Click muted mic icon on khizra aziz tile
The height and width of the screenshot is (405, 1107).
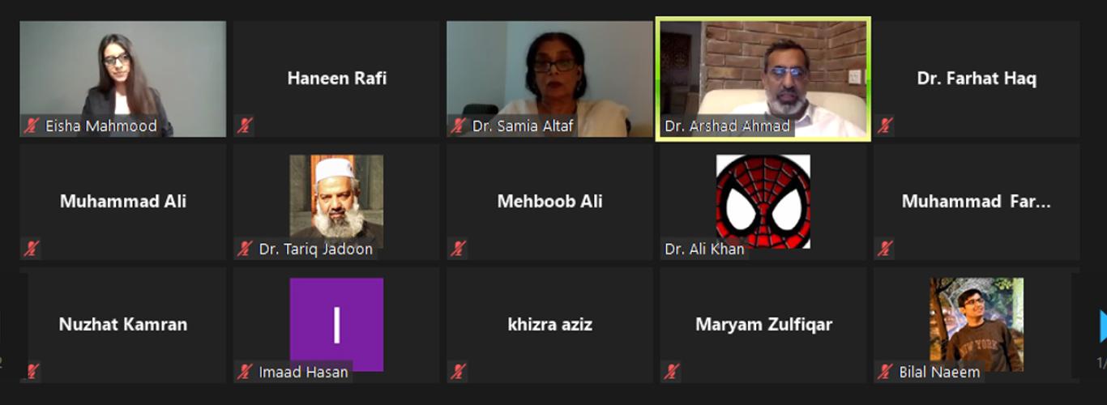[459, 372]
